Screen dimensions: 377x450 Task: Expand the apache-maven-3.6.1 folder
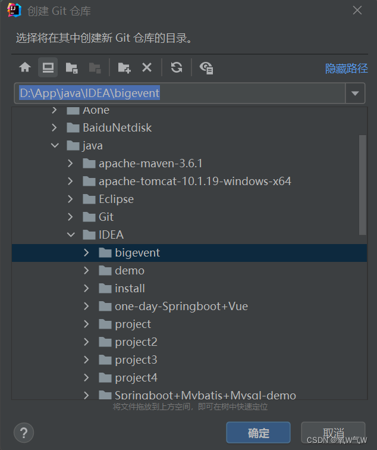(71, 163)
